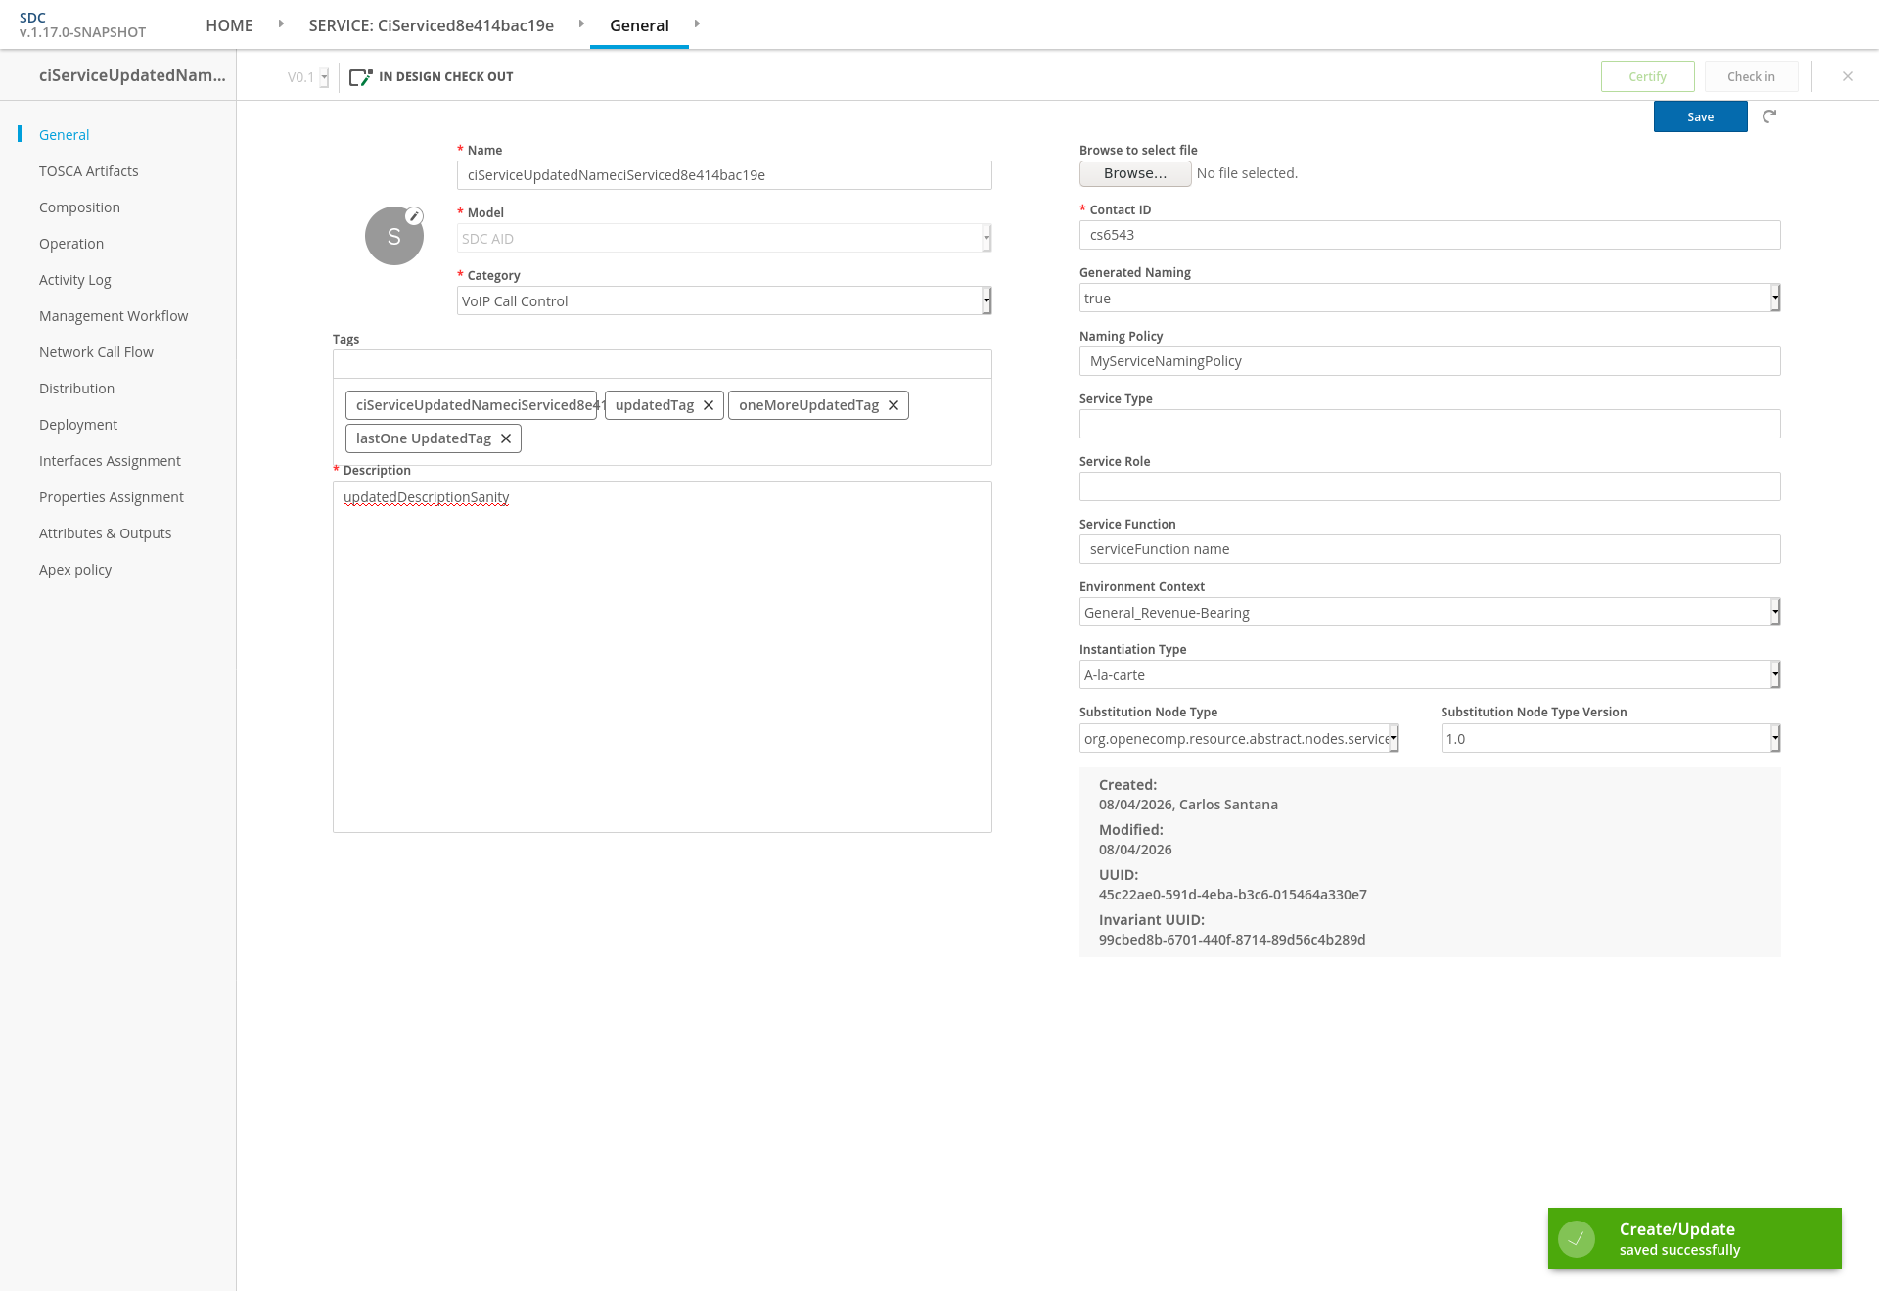1879x1291 pixels.
Task: Open Apex policy section
Action: [75, 570]
